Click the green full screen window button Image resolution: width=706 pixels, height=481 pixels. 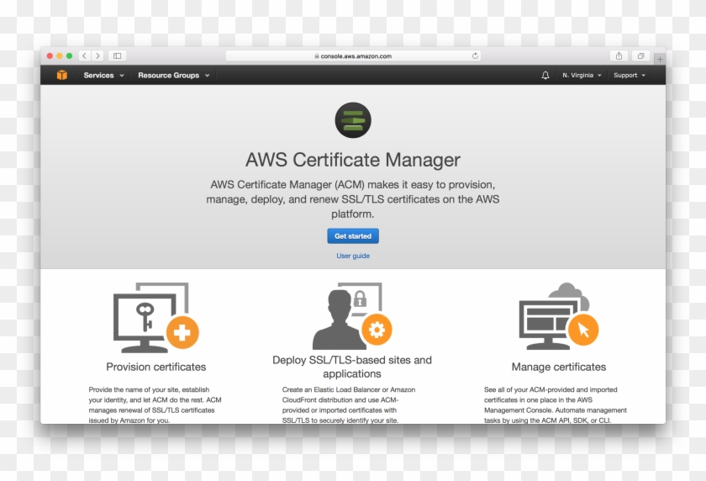click(69, 55)
